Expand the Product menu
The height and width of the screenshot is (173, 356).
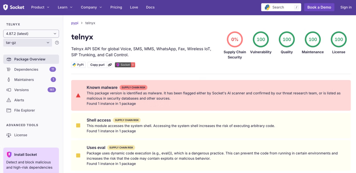40,7
